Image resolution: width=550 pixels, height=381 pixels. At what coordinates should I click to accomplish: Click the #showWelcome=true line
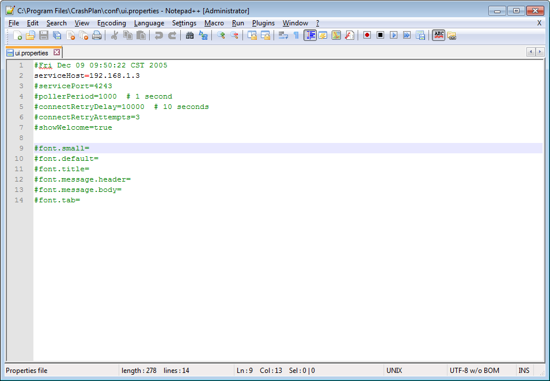[x=73, y=127]
